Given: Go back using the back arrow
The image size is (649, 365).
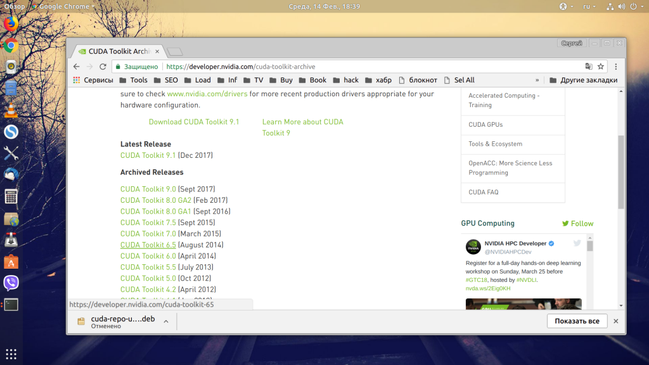Looking at the screenshot, I should (77, 67).
